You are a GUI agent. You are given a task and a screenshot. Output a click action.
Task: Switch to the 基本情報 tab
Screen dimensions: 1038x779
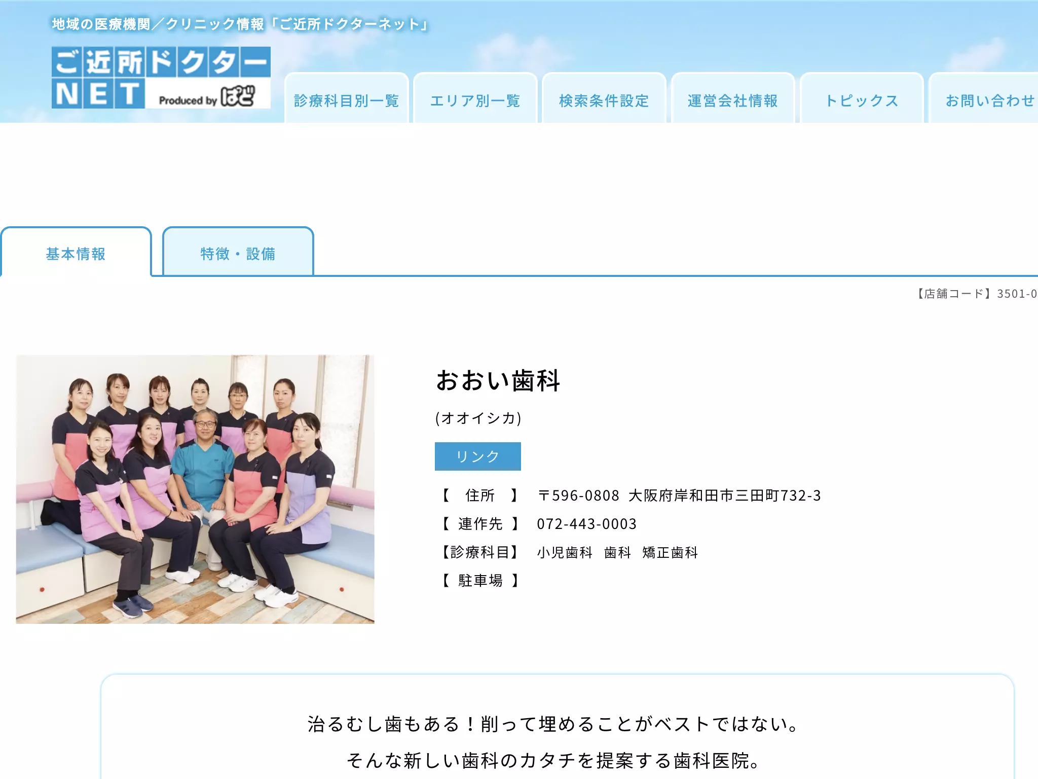coord(76,253)
